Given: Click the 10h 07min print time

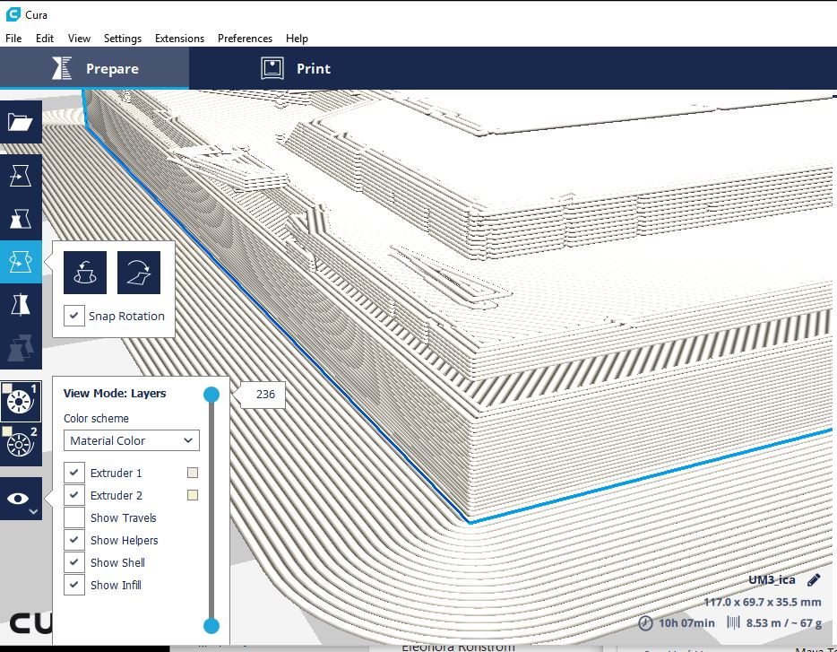Looking at the screenshot, I should pos(686,623).
